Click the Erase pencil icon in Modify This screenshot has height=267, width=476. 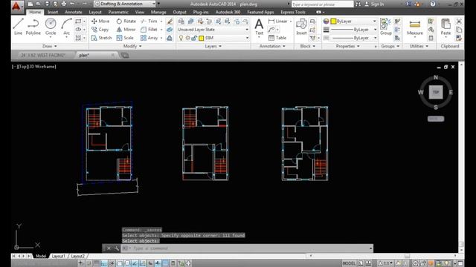pyautogui.click(x=170, y=22)
